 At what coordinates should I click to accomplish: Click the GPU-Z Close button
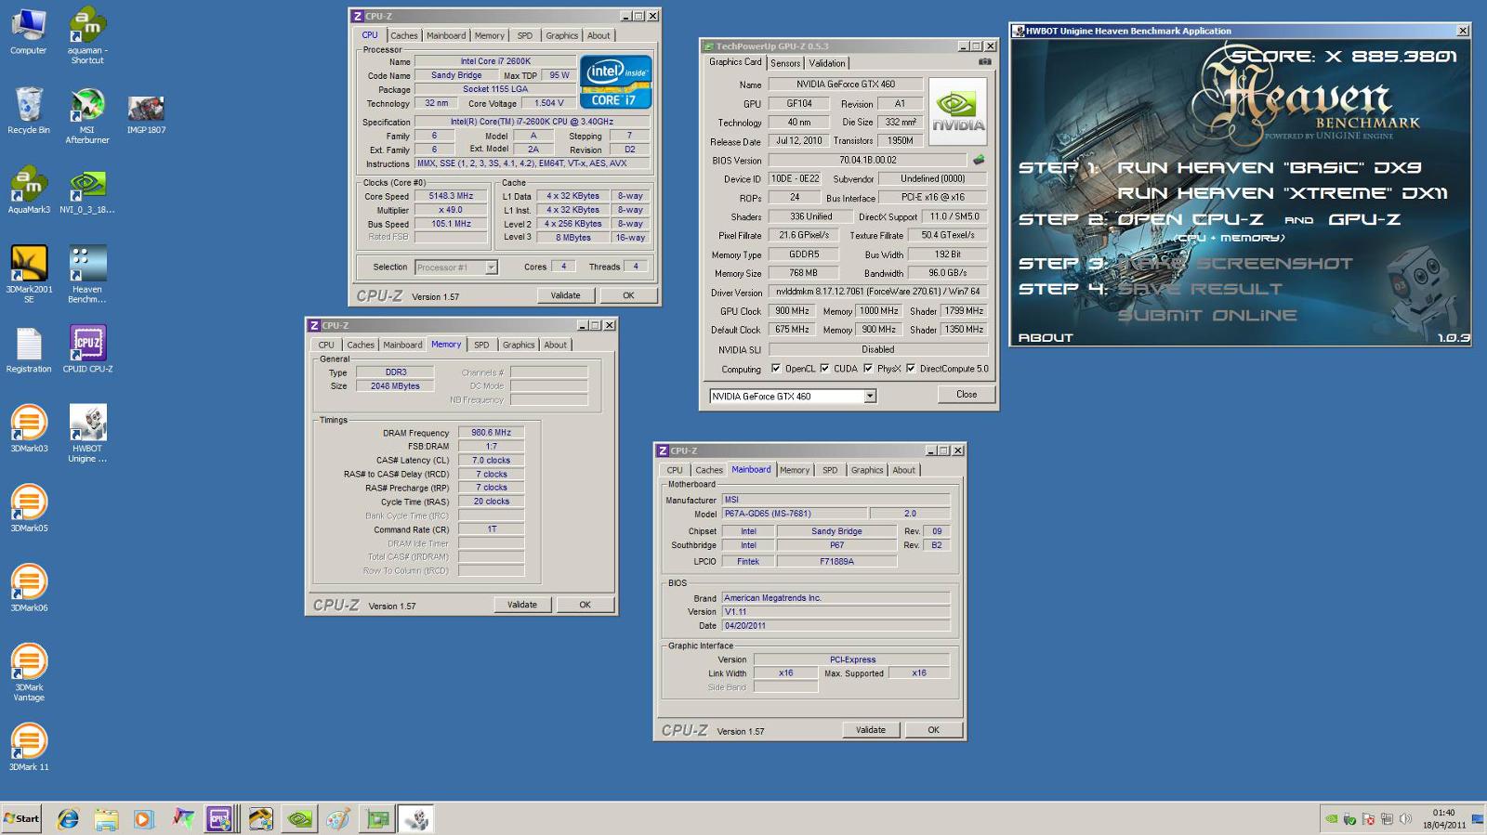pyautogui.click(x=967, y=395)
